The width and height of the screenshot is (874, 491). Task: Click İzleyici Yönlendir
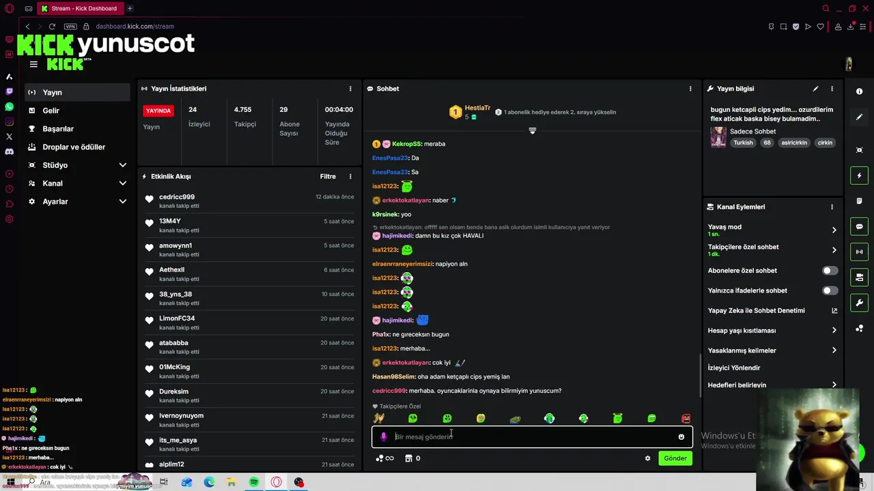click(x=734, y=368)
